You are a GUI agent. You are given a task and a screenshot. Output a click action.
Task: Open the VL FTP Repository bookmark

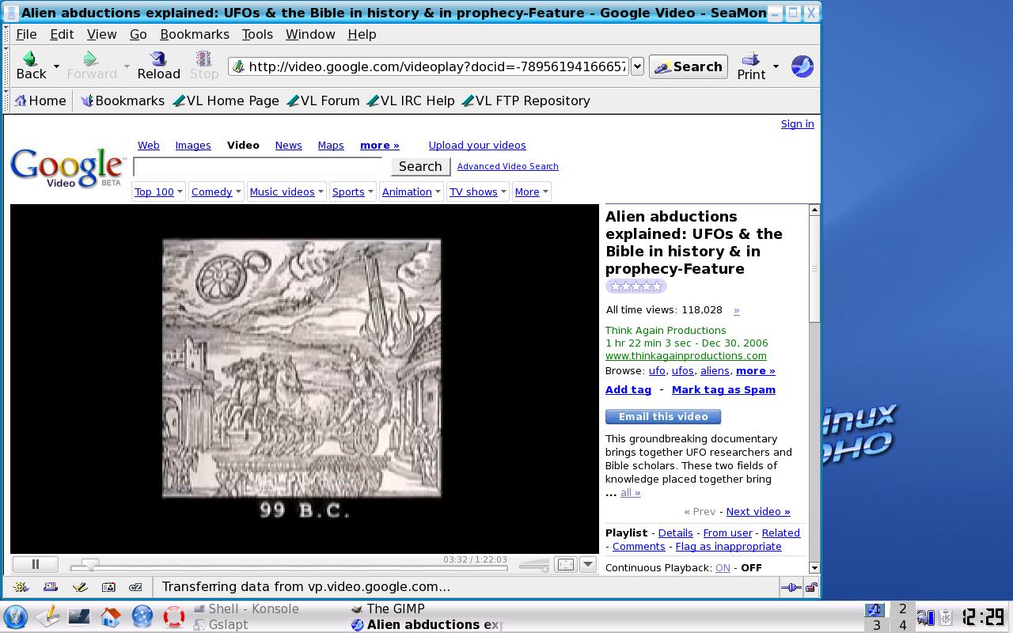(526, 100)
